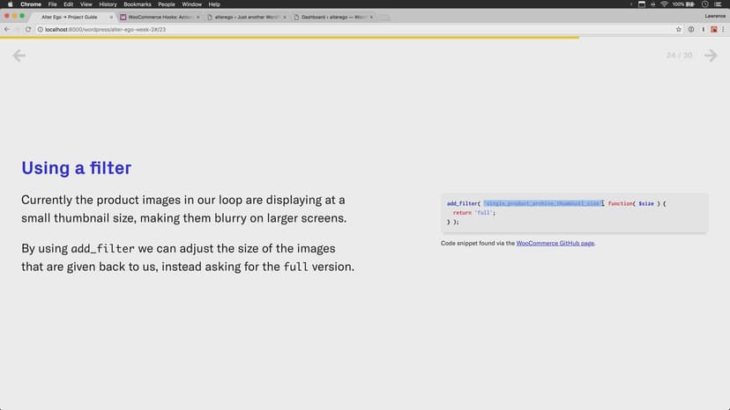Click the browser reload button
Screen dimensions: 730x410
[x=28, y=29]
